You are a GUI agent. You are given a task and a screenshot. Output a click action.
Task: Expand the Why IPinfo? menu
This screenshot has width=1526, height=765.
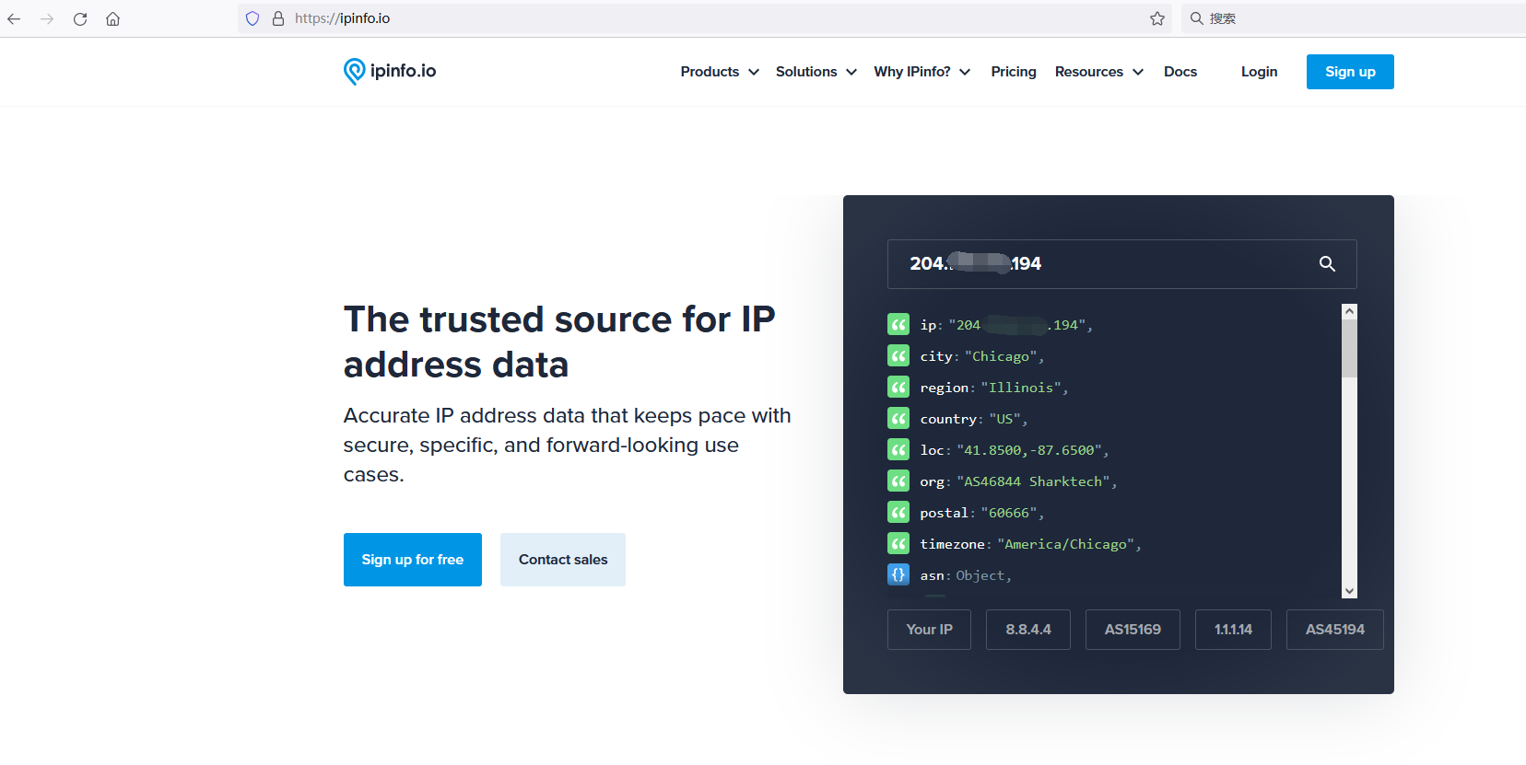pyautogui.click(x=922, y=72)
